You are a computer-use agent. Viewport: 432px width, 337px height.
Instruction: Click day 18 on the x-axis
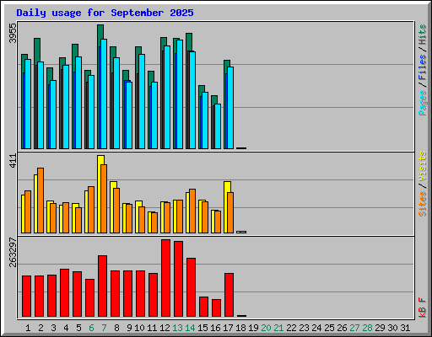click(240, 328)
